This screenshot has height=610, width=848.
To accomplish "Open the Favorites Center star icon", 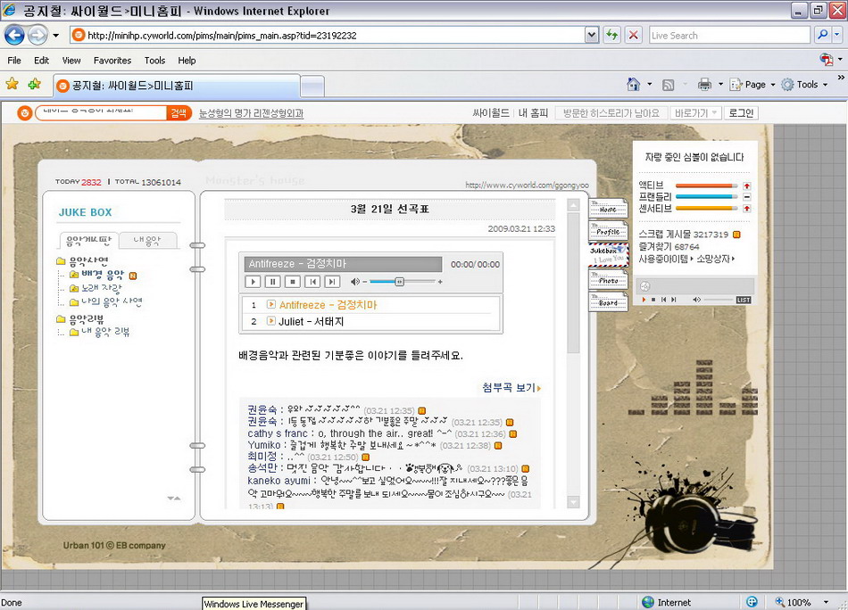I will (x=12, y=84).
